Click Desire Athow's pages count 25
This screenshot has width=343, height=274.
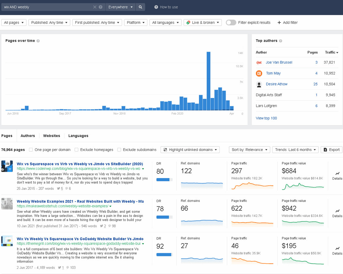pyautogui.click(x=316, y=84)
